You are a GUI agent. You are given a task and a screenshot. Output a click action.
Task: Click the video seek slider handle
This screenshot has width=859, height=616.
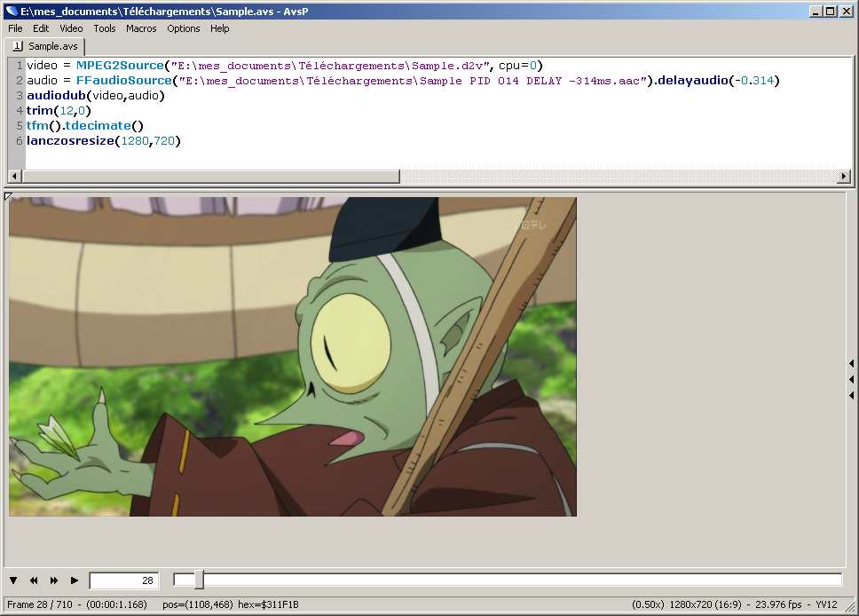199,580
